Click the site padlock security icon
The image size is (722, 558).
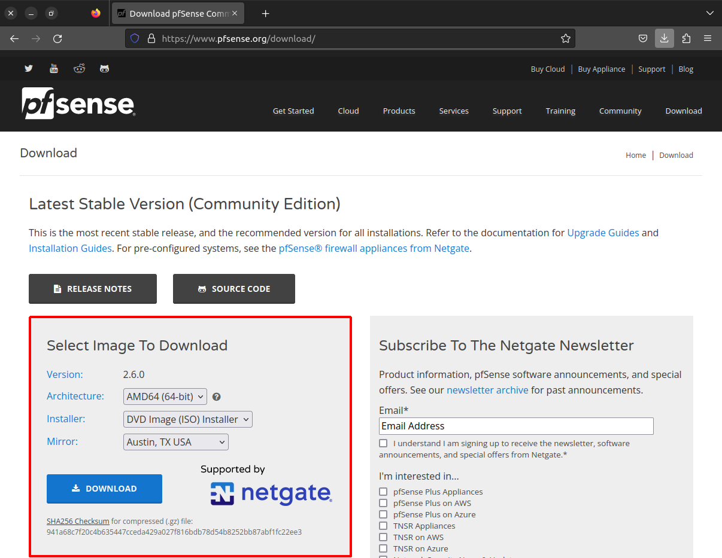151,38
